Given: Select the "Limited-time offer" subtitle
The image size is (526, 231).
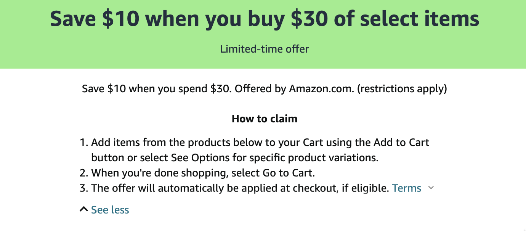Looking at the screenshot, I should coord(265,49).
